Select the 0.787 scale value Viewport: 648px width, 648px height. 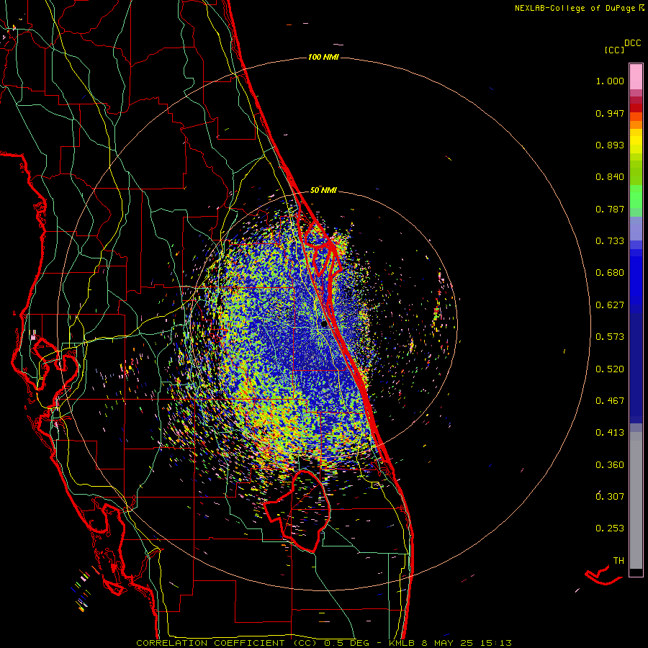coord(610,209)
